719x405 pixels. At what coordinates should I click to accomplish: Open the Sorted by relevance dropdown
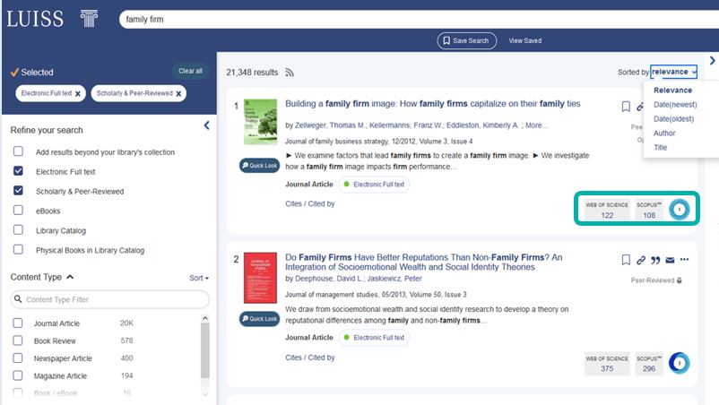pyautogui.click(x=673, y=72)
